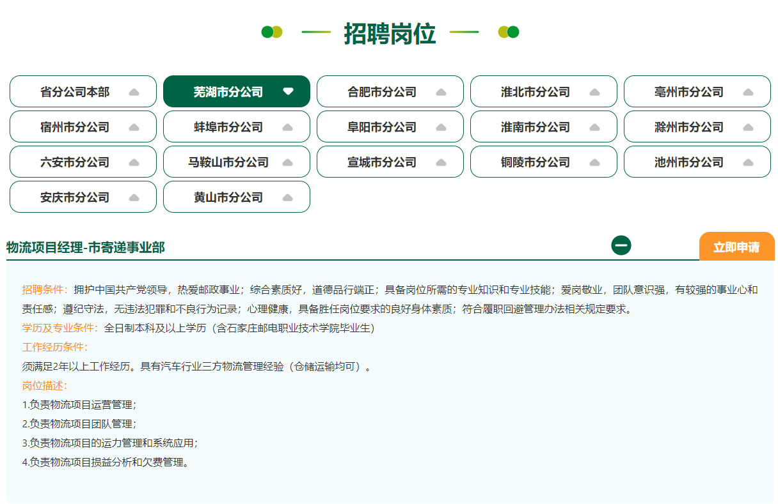The height and width of the screenshot is (504, 778).
Task: Click the arrow icon beside 合肥市分公司
Action: click(x=441, y=92)
